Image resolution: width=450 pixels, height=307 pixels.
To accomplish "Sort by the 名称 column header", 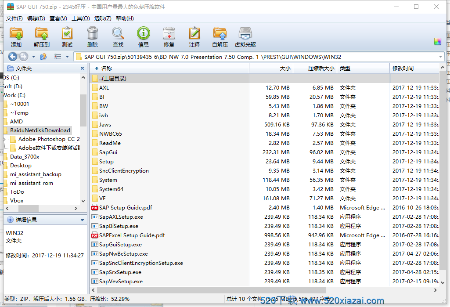I will 169,69.
